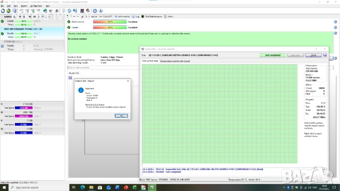Select the WDC WD1200AAKS disk entry

(32, 33)
